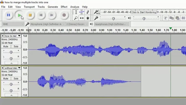Image resolution: width=186 pixels, height=105 pixels.
Task: Open the View menu
Action: pos(18,7)
